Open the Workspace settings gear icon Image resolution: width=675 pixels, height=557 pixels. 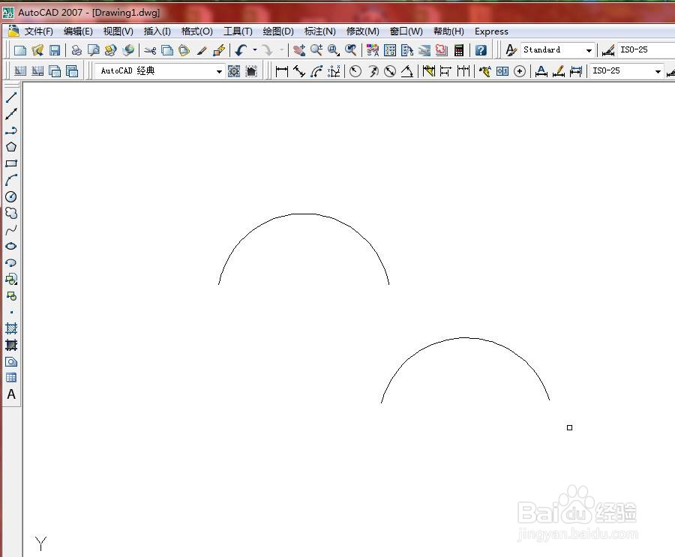[x=234, y=71]
